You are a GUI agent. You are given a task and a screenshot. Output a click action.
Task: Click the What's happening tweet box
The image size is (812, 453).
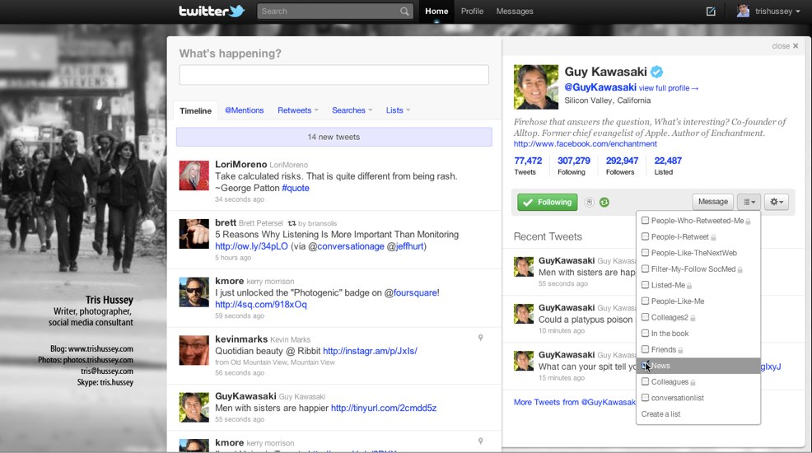(334, 75)
